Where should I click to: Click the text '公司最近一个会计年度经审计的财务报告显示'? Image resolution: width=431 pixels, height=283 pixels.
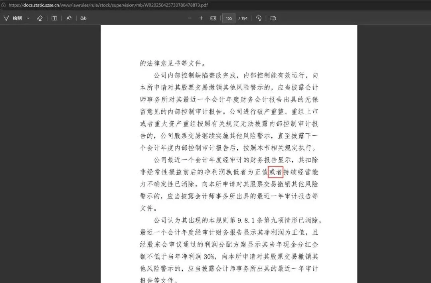(222, 160)
